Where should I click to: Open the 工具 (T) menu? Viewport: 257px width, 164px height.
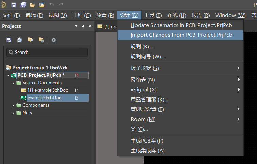click(x=153, y=15)
